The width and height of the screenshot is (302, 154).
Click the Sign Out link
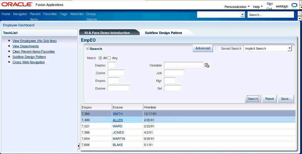pos(270,6)
